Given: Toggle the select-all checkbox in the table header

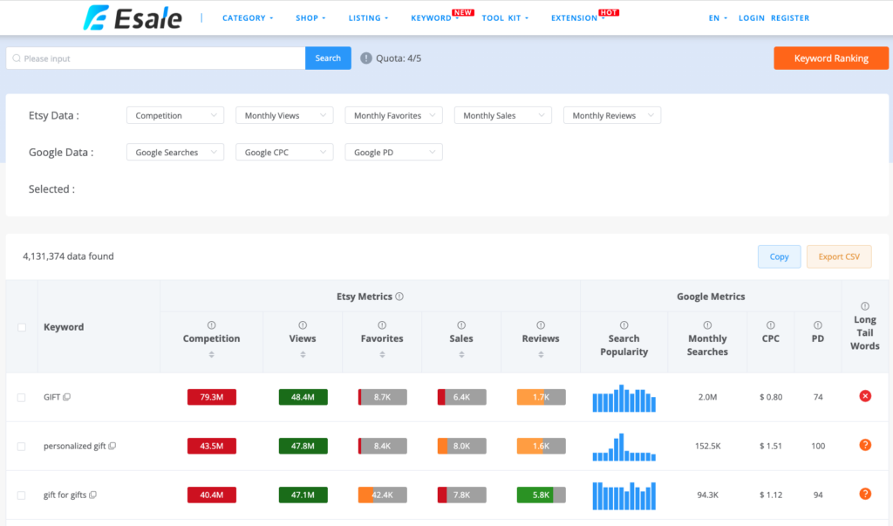Looking at the screenshot, I should click(22, 326).
